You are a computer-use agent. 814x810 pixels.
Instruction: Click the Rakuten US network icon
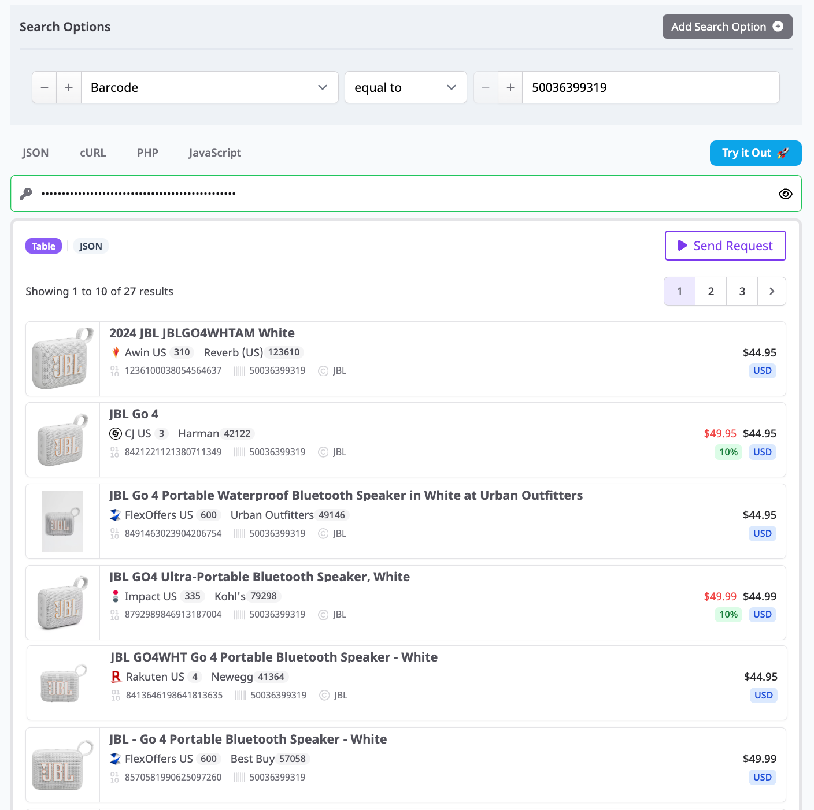(x=116, y=677)
